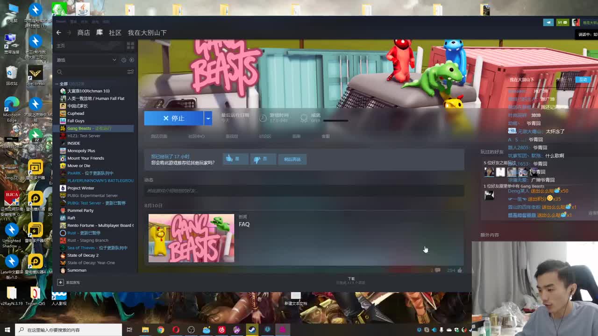Open the 人人影视 desktop shortcut
This screenshot has height=336, width=598.
click(59, 297)
